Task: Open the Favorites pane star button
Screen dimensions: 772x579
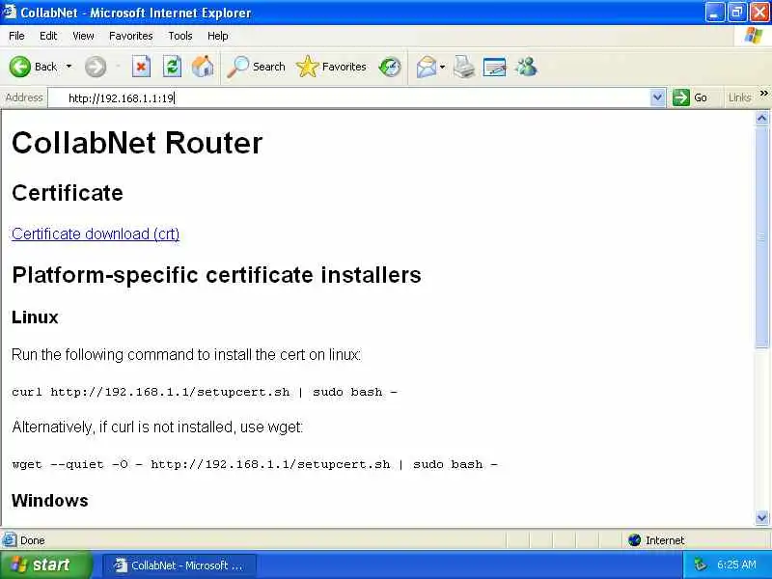Action: [331, 67]
